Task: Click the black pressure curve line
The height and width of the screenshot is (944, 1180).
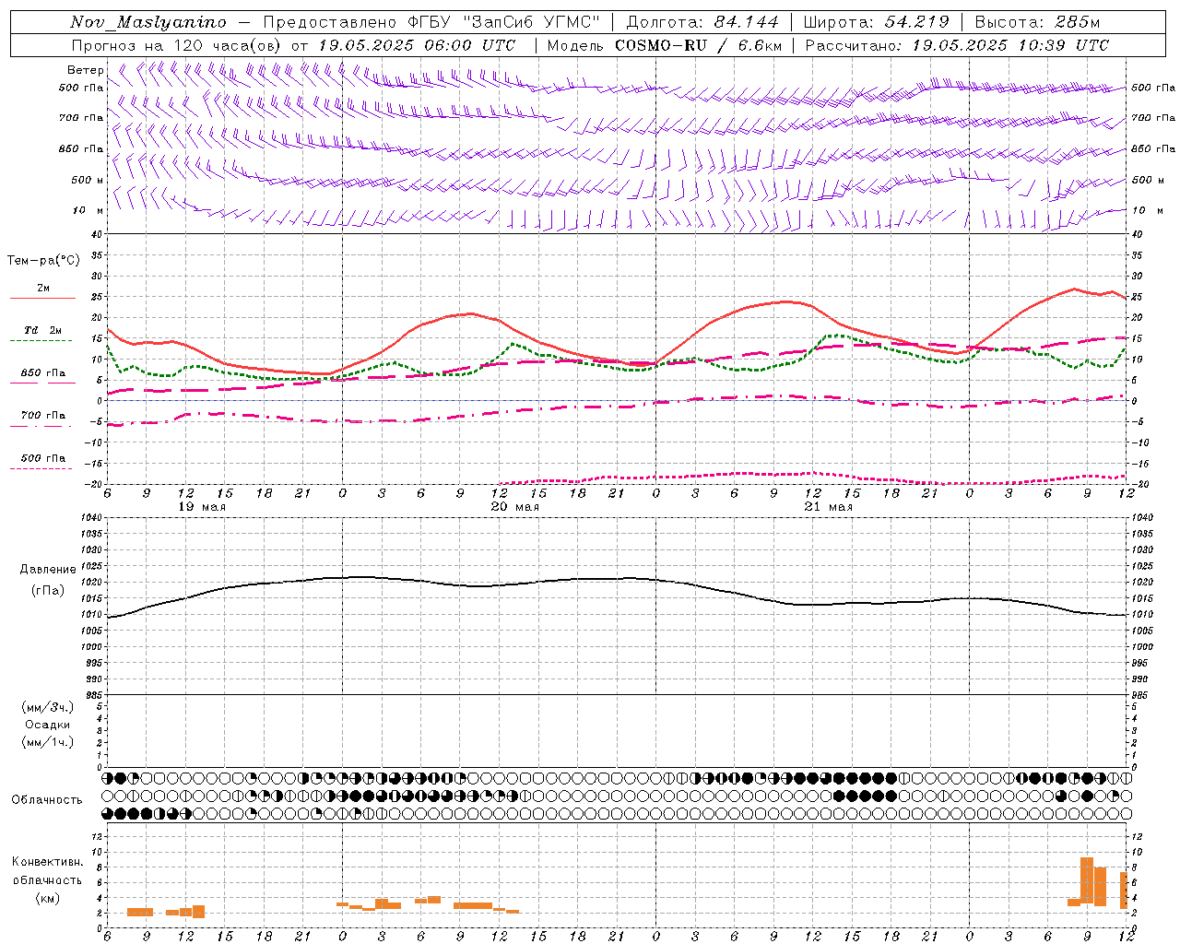Action: tap(618, 579)
